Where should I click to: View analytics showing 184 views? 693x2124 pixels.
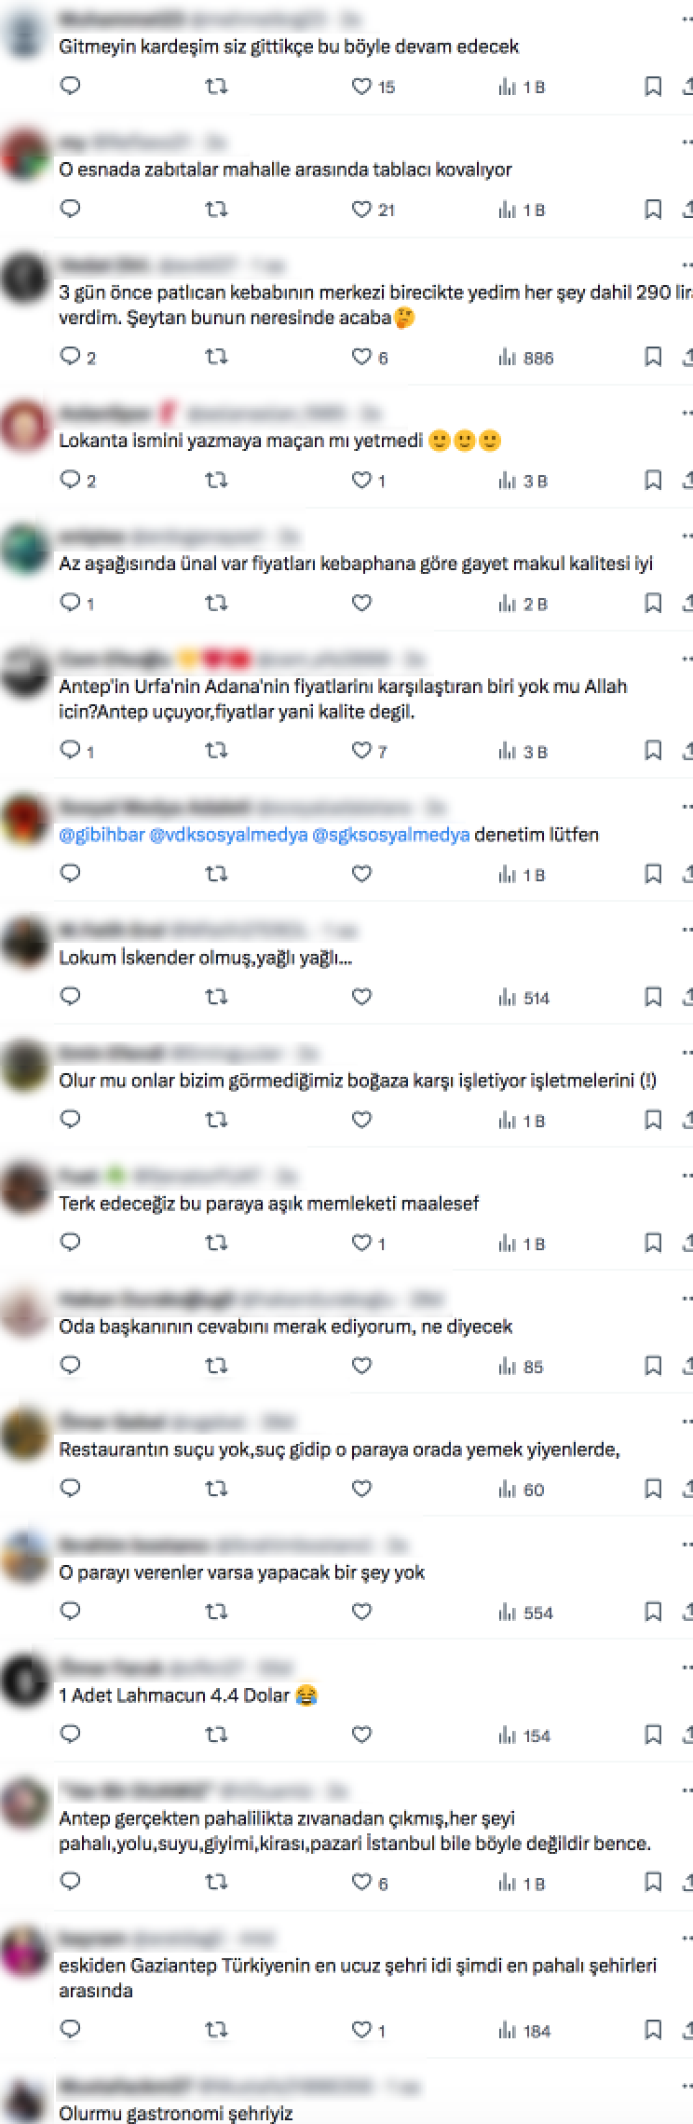point(524,2030)
